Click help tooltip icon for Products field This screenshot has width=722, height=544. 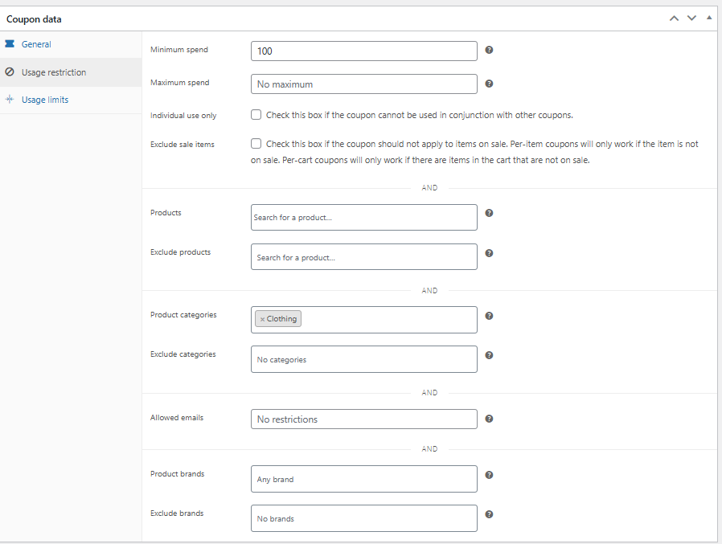[x=489, y=213]
